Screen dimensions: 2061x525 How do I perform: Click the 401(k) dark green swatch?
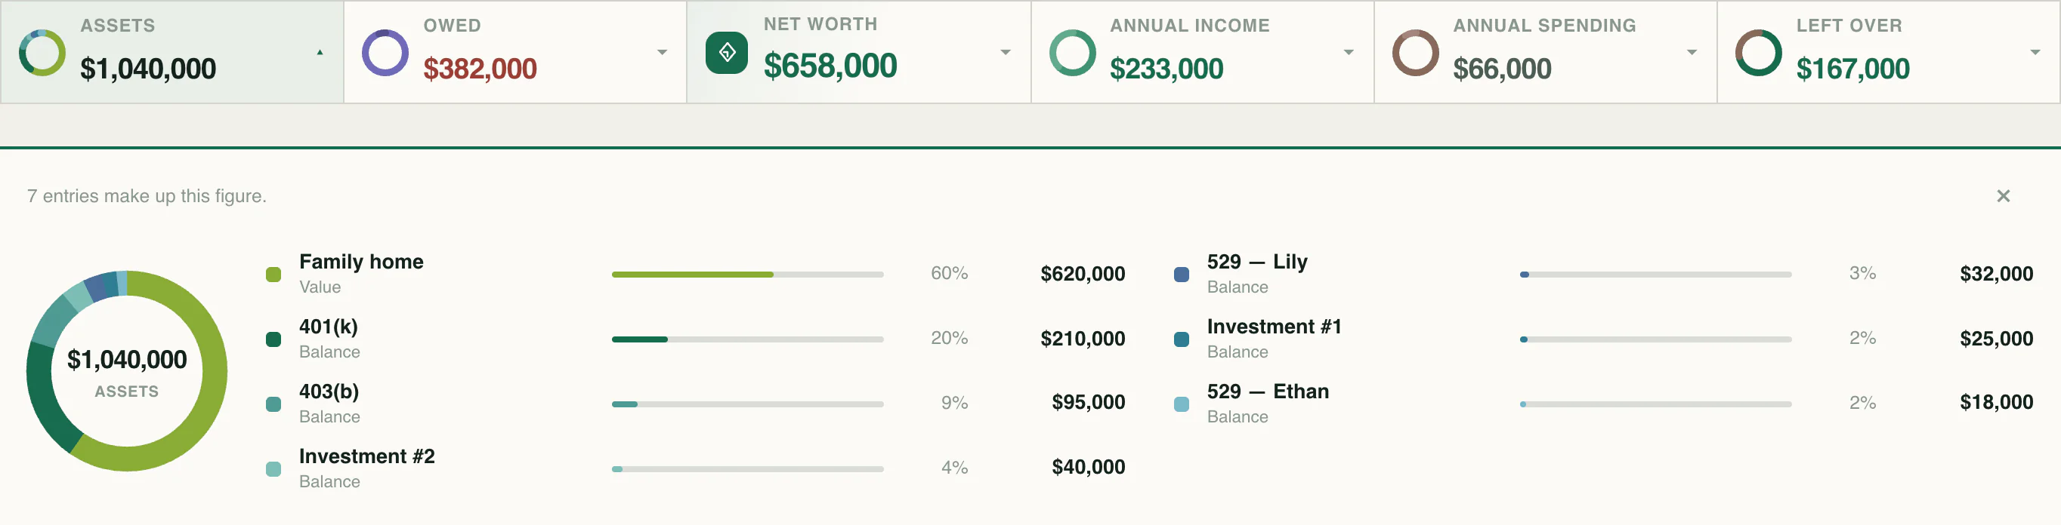[273, 339]
